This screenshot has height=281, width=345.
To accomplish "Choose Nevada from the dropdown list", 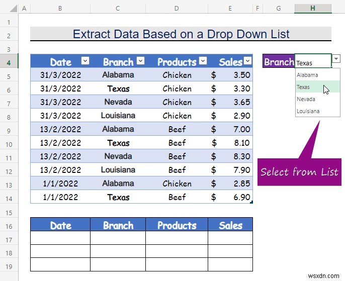I will pyautogui.click(x=318, y=99).
